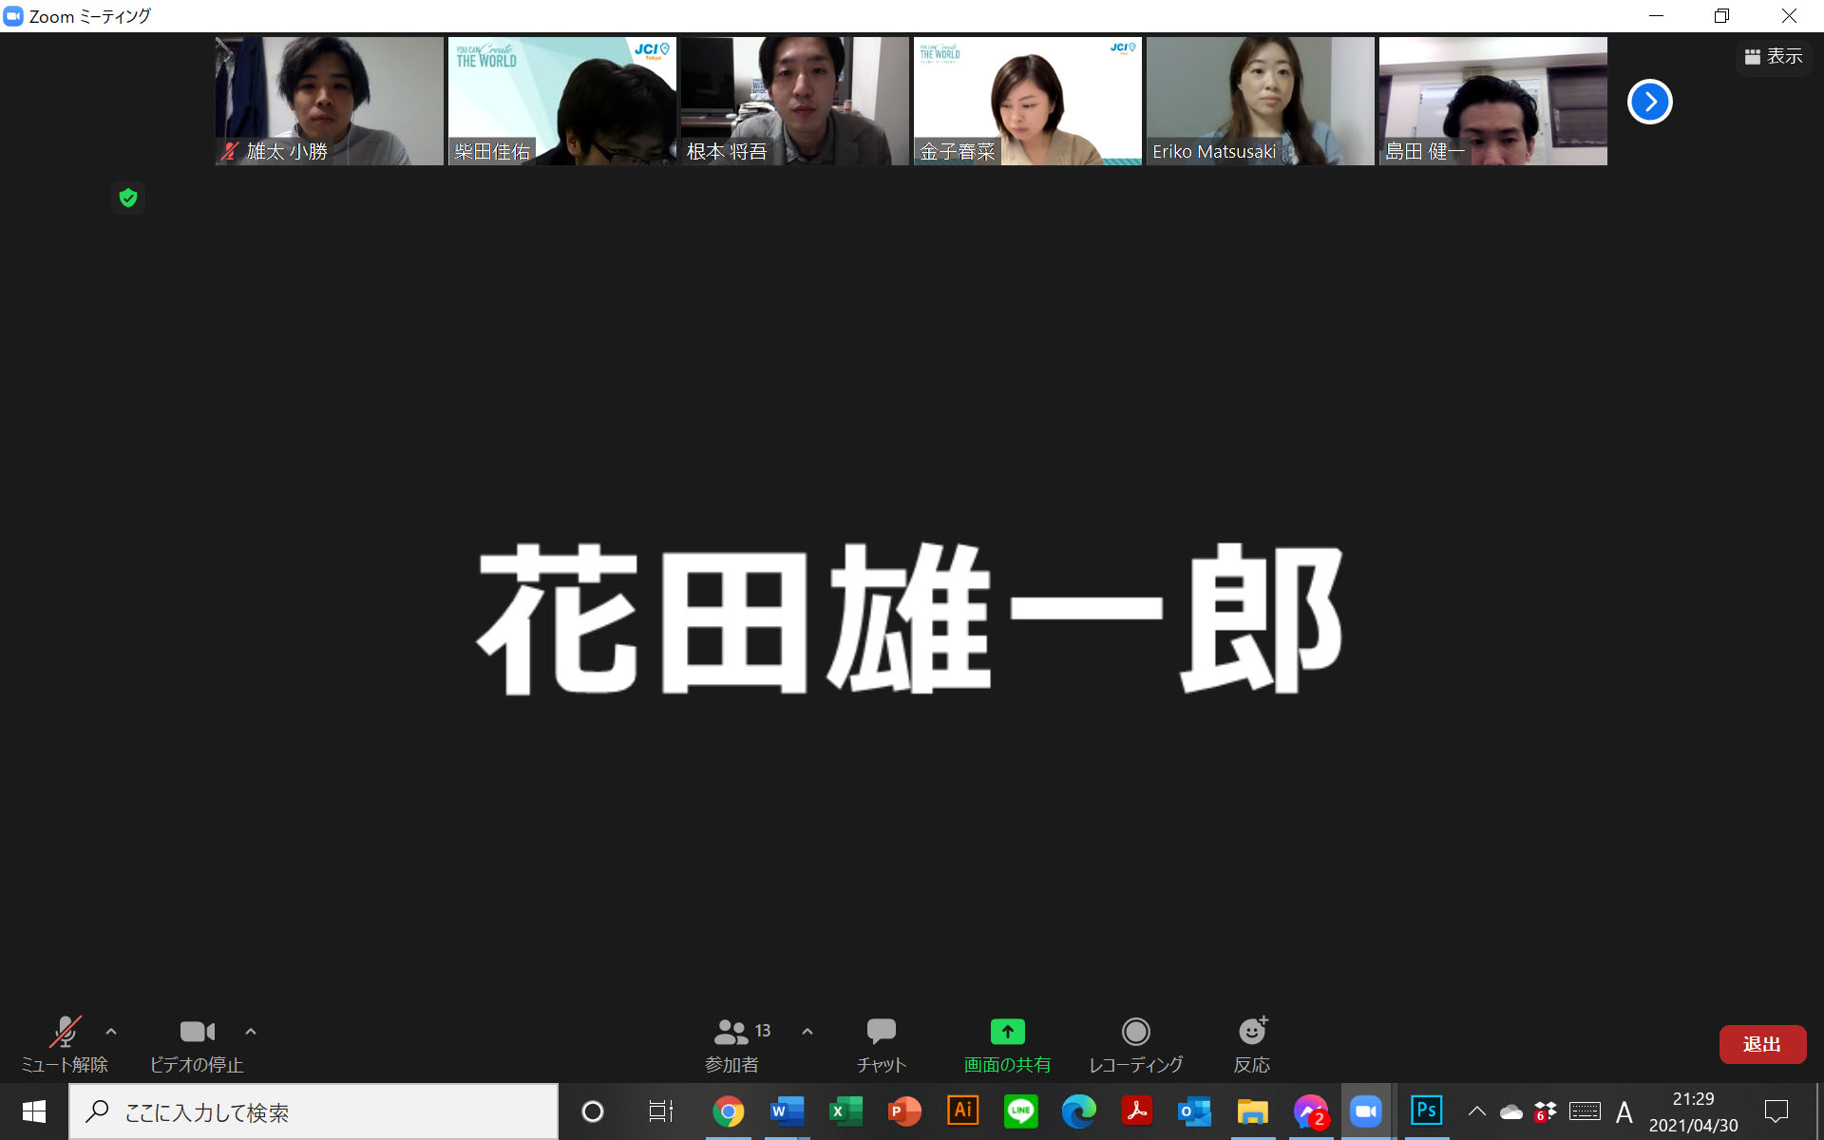Toggle the IME input mode indicator A
The width and height of the screenshot is (1824, 1140).
tap(1624, 1111)
